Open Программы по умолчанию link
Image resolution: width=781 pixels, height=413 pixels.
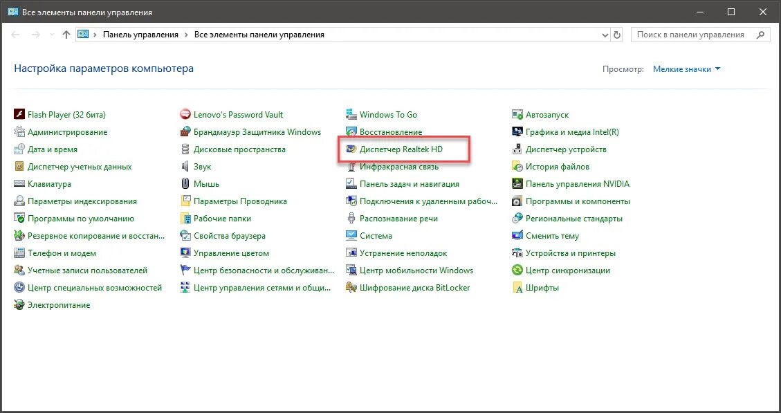(81, 218)
